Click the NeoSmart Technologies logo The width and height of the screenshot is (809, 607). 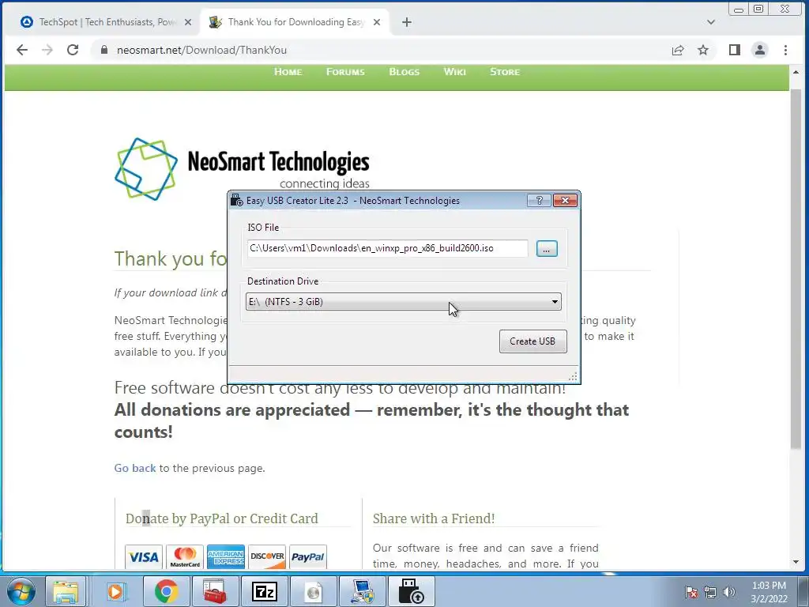(242, 168)
